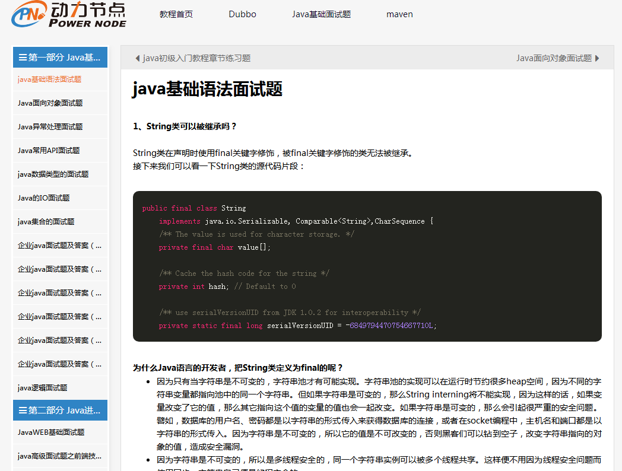The height and width of the screenshot is (471, 622).
Task: Select java高级面试题之前端技术 in sidebar
Action: (61, 456)
